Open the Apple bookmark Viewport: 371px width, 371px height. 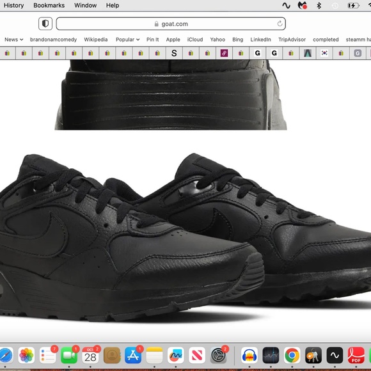tap(173, 40)
